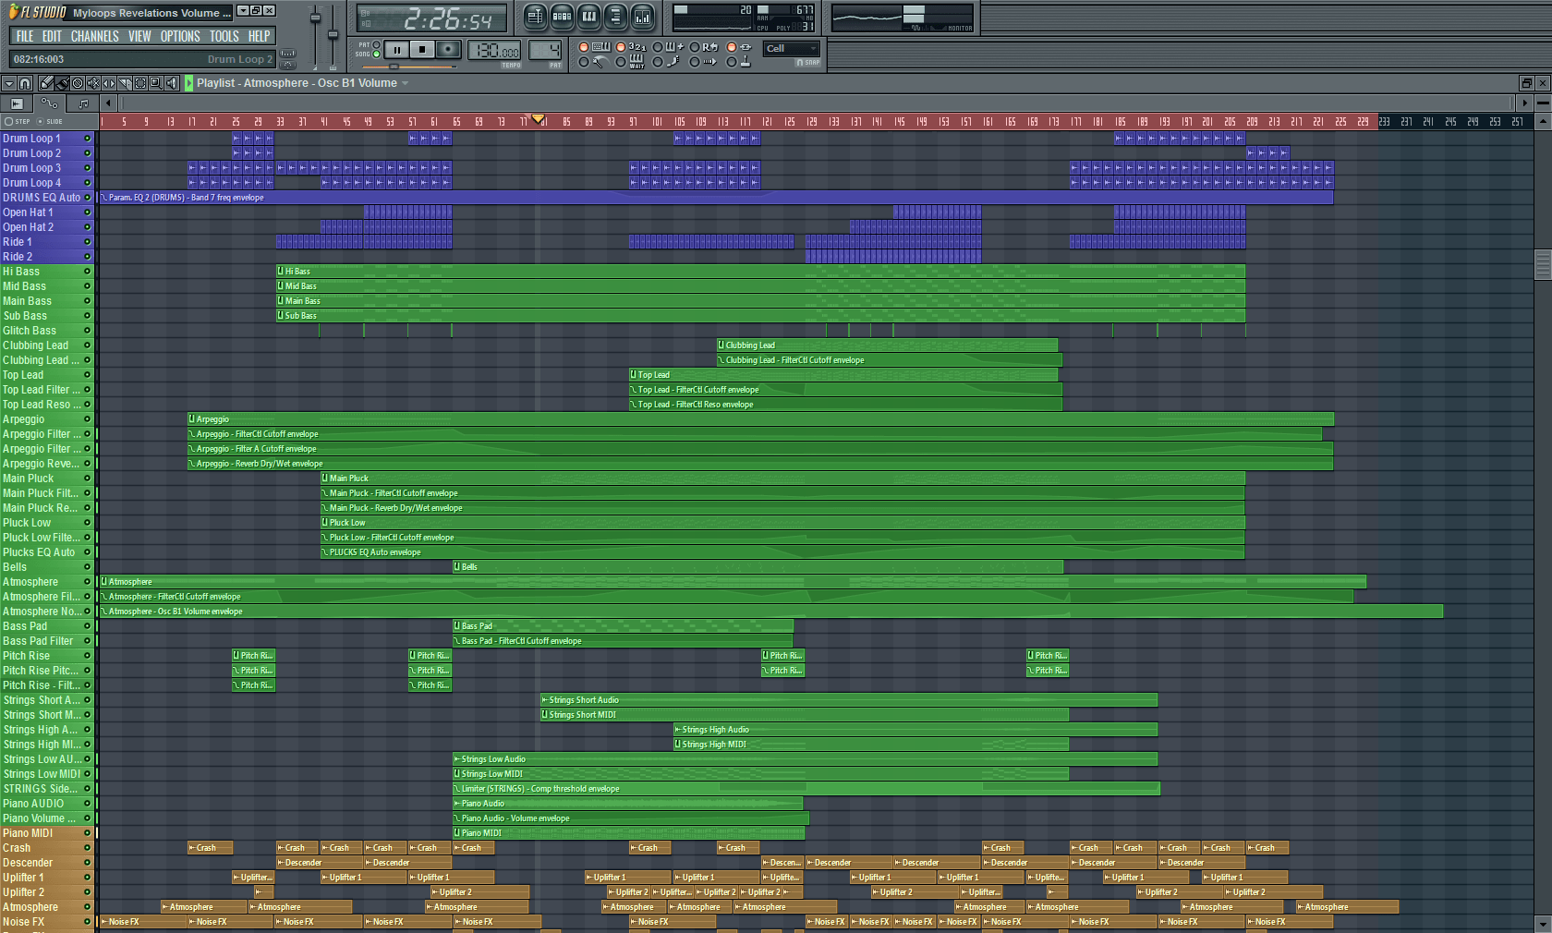Click the master volume slider
This screenshot has width=1552, height=933.
315,18
